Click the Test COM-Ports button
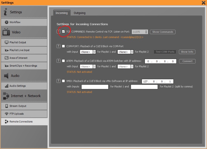 (x=165, y=52)
